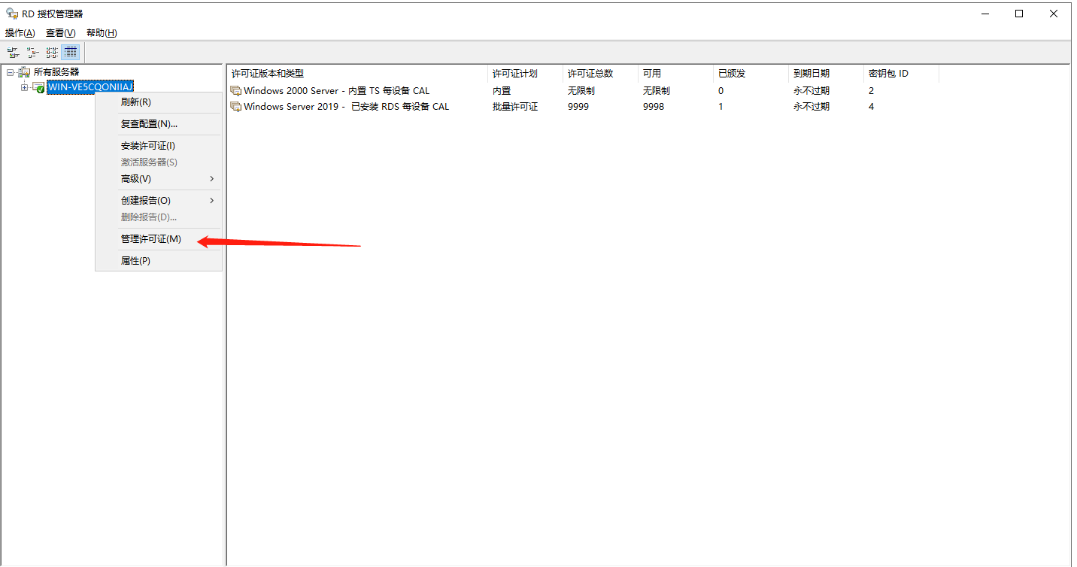1077x567 pixels.
Task: Click the 9998 available cell
Action: pyautogui.click(x=654, y=107)
